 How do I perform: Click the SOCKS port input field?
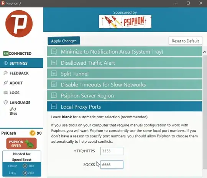tap(112, 165)
